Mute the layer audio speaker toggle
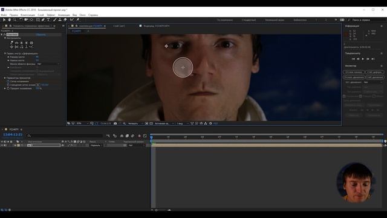Screen dimensions: 387x218 5,145
